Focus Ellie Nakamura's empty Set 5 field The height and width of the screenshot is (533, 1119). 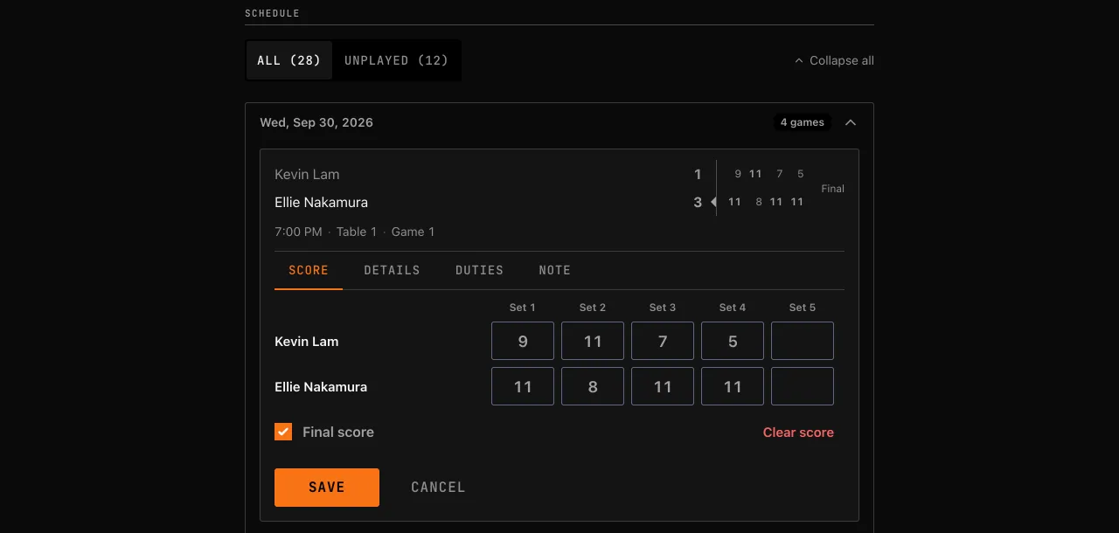click(x=803, y=386)
